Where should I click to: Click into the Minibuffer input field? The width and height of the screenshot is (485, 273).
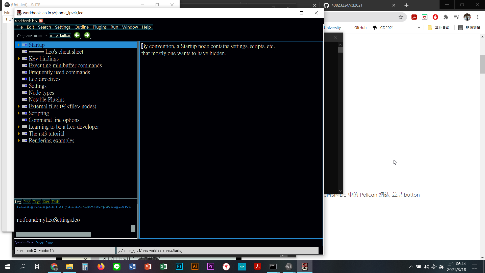[178, 243]
